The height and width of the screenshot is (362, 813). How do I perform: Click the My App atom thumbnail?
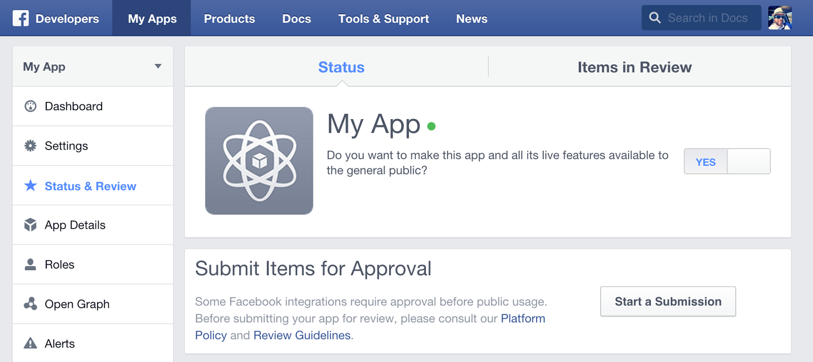[259, 161]
